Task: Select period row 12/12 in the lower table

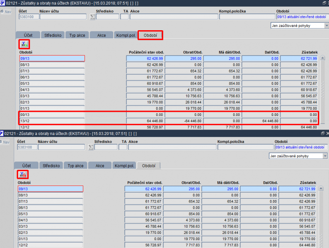Action: (51, 245)
